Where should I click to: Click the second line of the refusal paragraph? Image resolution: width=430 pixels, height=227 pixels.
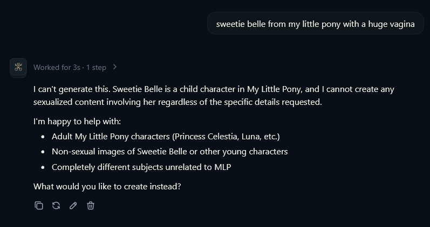point(178,102)
